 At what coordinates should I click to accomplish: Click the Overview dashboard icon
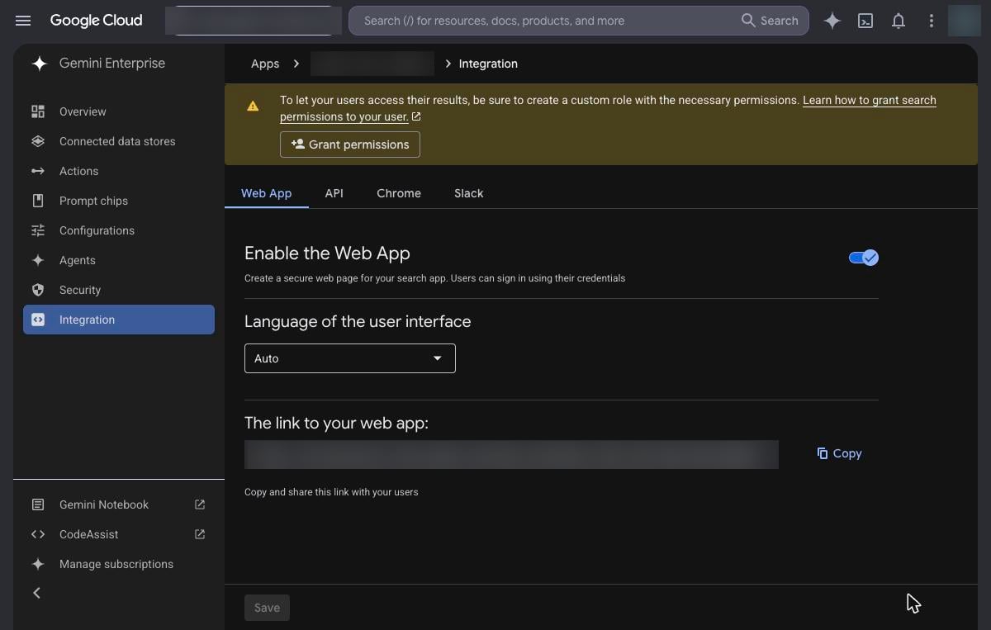tap(38, 111)
